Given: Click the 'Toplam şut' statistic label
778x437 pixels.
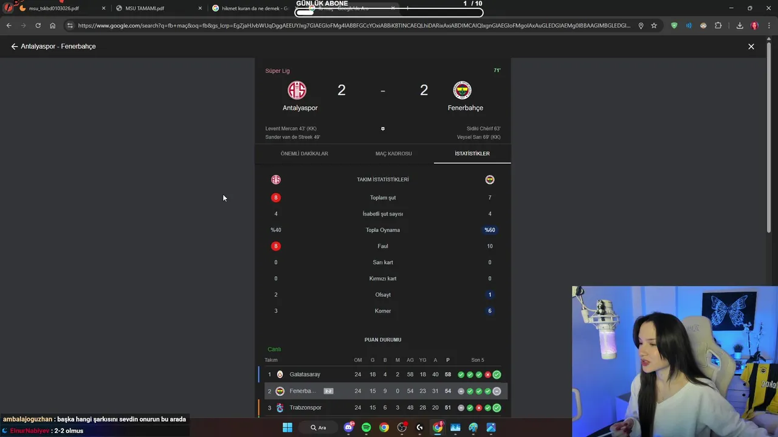Looking at the screenshot, I should [x=383, y=198].
